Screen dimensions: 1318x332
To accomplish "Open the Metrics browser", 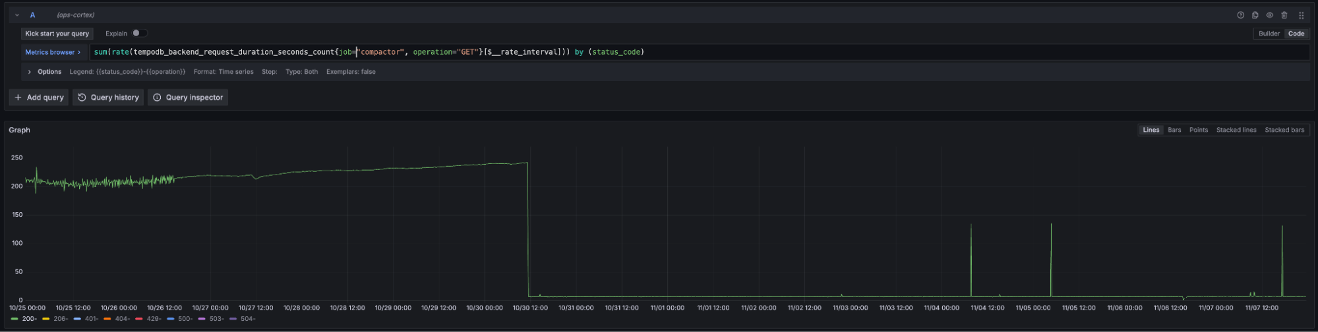I will point(53,52).
